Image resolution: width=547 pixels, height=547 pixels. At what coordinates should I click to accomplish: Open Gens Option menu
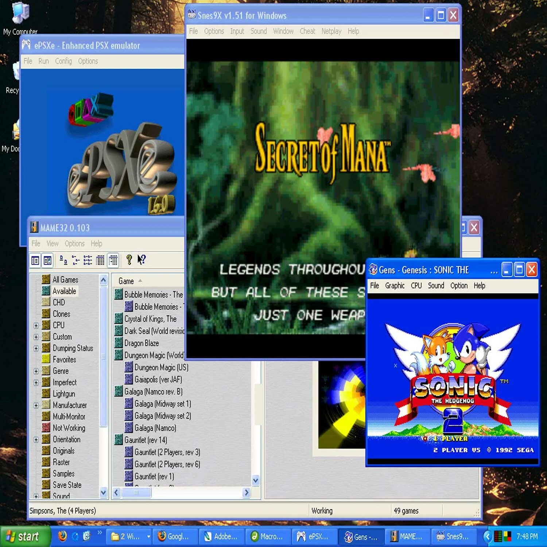tap(459, 286)
